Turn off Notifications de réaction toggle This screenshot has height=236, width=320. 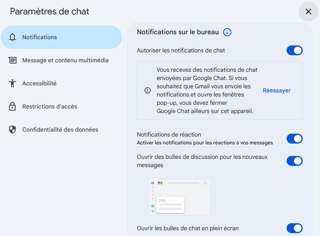(294, 139)
